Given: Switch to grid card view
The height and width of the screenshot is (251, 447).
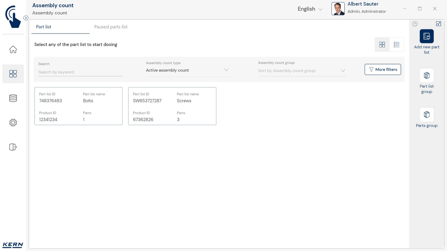Looking at the screenshot, I should tap(382, 45).
